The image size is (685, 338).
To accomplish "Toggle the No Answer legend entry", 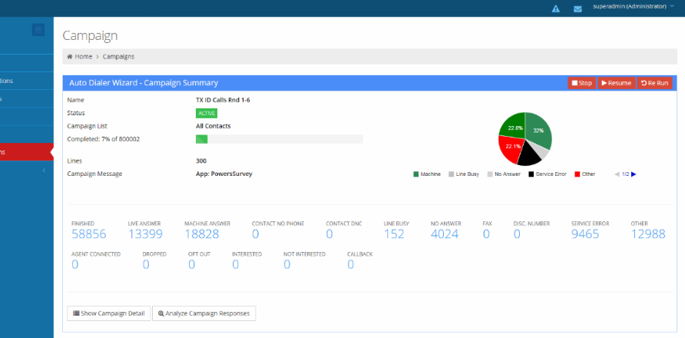I will point(504,174).
